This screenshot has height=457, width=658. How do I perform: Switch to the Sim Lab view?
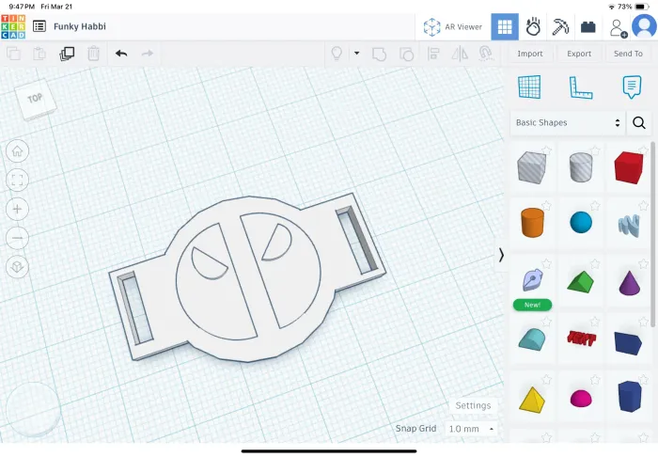click(x=533, y=26)
